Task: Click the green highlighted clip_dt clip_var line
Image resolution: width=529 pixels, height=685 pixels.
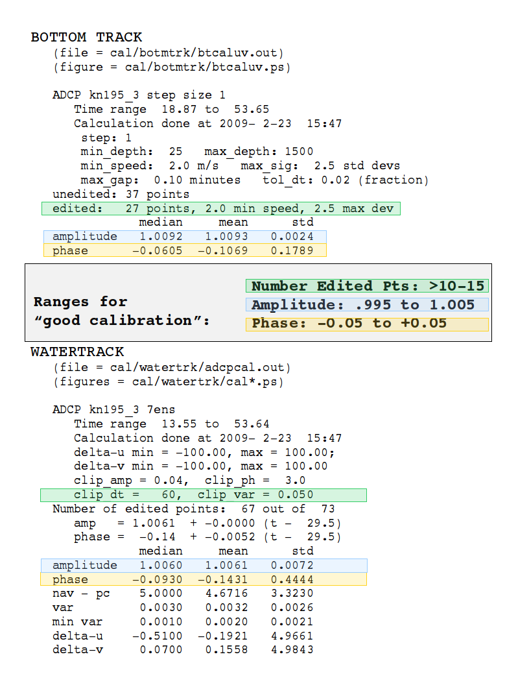Action: [x=204, y=495]
